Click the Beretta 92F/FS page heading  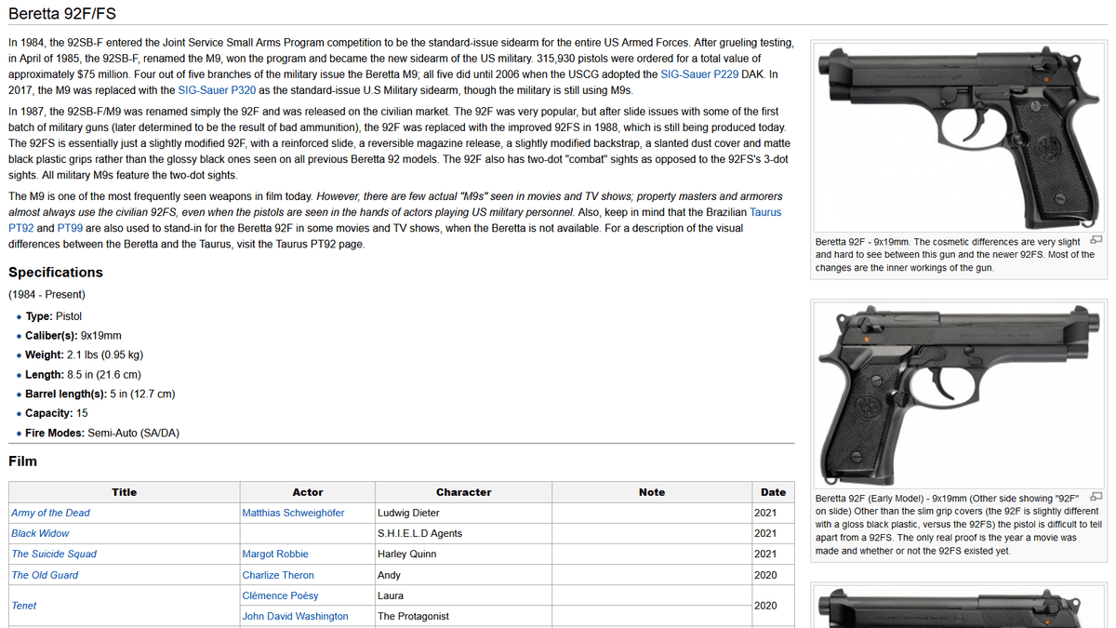pyautogui.click(x=62, y=14)
